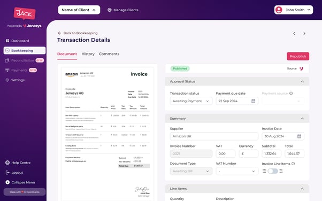Click the JACK logo
The image size is (322, 201).
click(25, 13)
